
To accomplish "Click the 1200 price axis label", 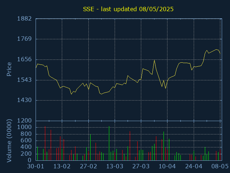I will pyautogui.click(x=24, y=121).
